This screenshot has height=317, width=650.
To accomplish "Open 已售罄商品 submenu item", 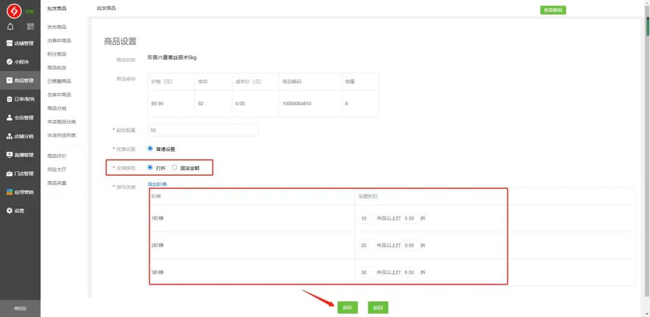I will pos(59,81).
